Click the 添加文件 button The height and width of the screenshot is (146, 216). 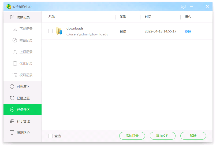point(163,136)
